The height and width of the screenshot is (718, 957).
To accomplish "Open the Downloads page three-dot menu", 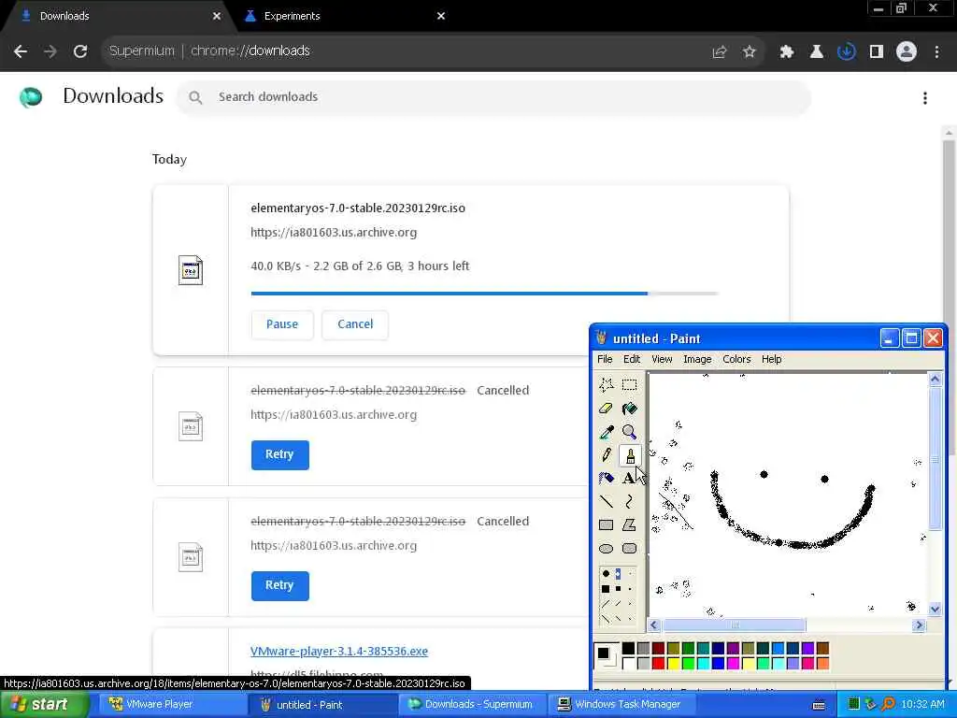I will (925, 98).
